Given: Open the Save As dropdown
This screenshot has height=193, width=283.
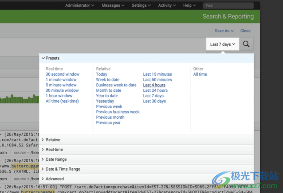Looking at the screenshot, I should click(x=224, y=31).
